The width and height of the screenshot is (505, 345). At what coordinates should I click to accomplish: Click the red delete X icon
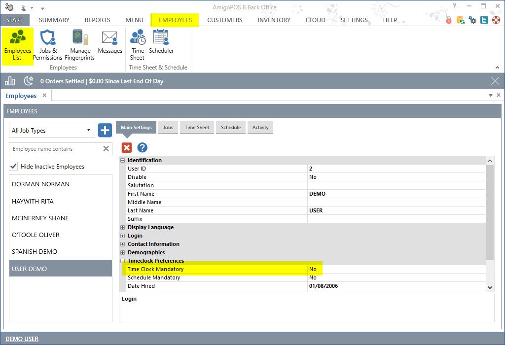coord(127,147)
